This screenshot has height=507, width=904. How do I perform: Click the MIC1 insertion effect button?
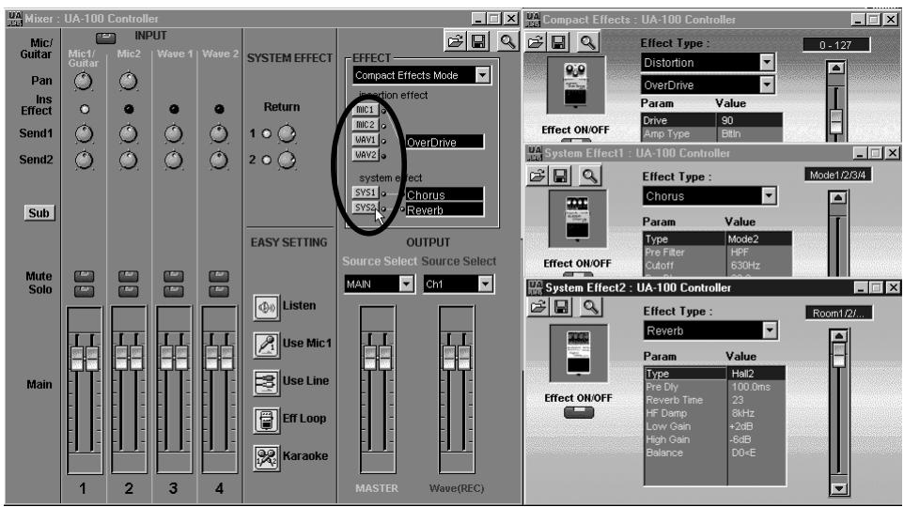365,110
